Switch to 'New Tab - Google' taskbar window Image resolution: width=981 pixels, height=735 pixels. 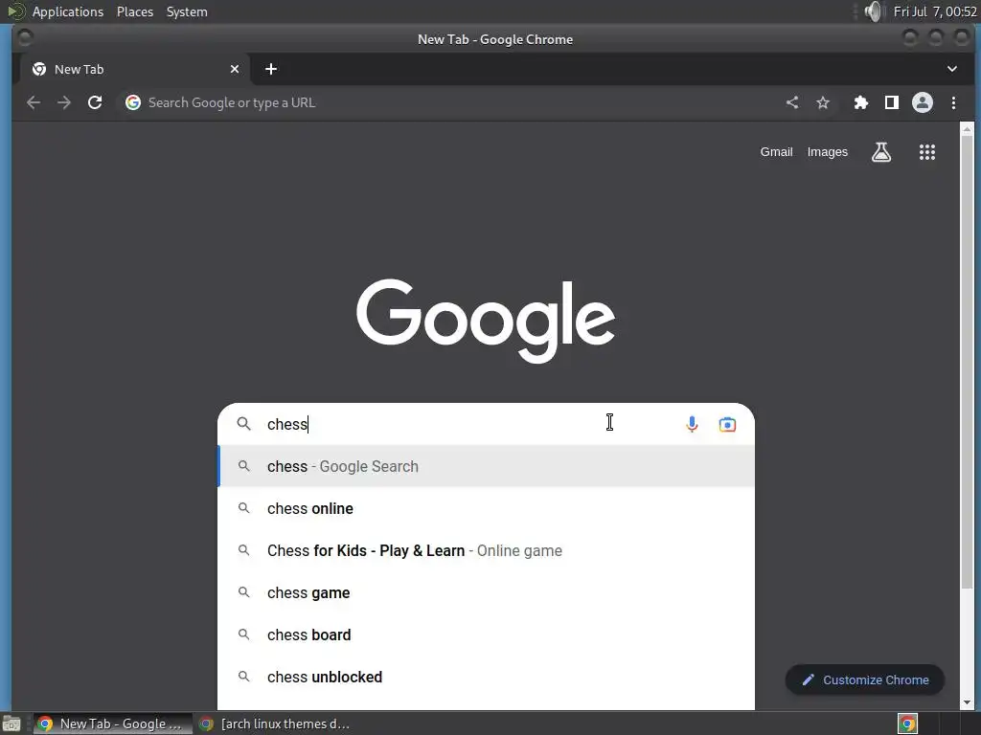click(x=113, y=724)
